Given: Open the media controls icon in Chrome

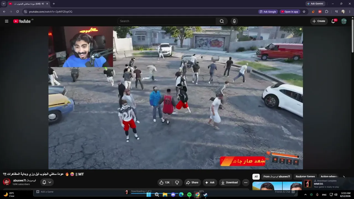Looking at the screenshot, I should pos(336,12).
